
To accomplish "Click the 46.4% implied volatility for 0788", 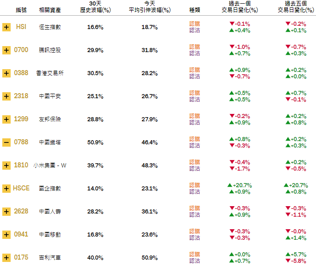I will 150,142.
